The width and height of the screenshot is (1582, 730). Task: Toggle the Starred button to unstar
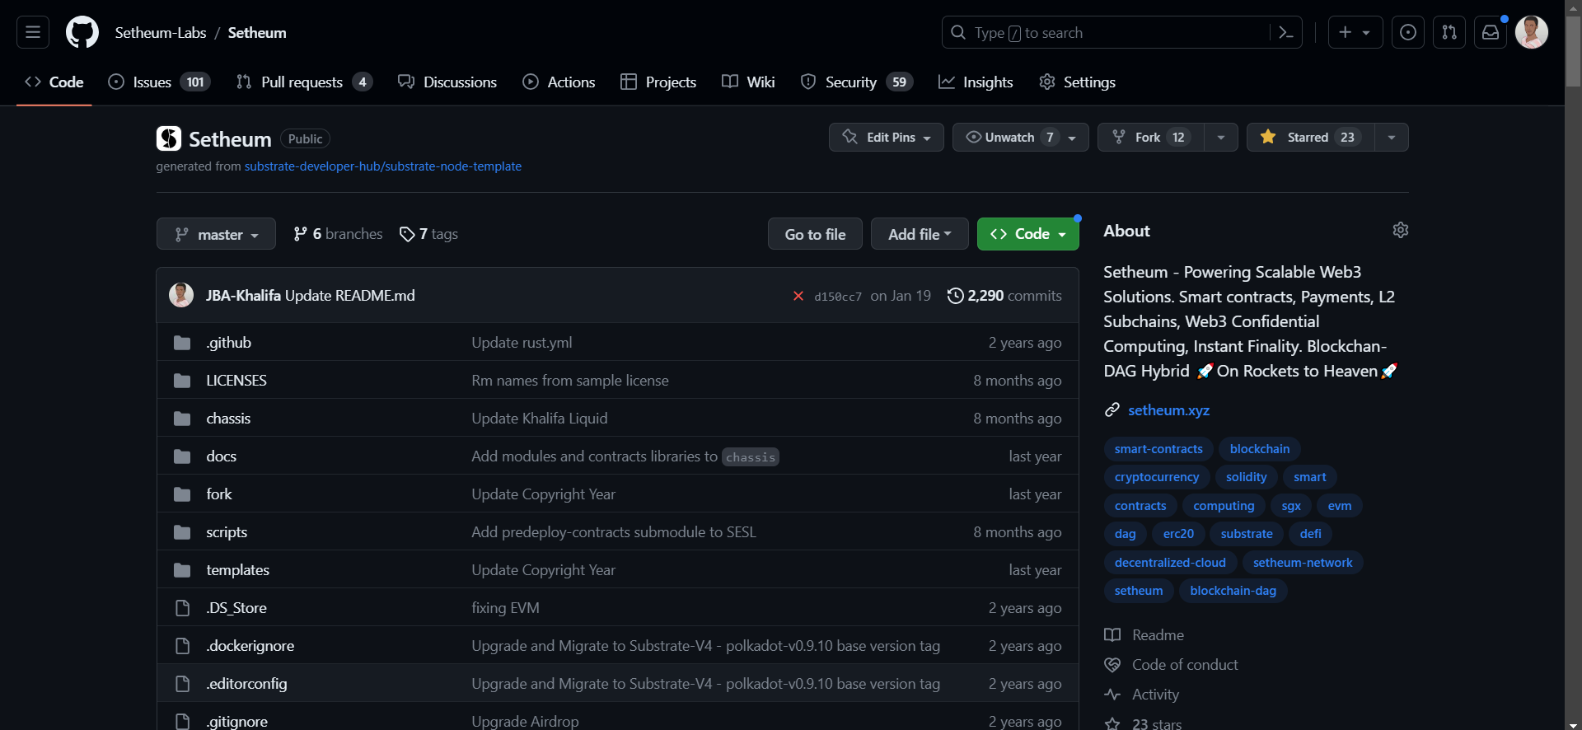pos(1310,137)
